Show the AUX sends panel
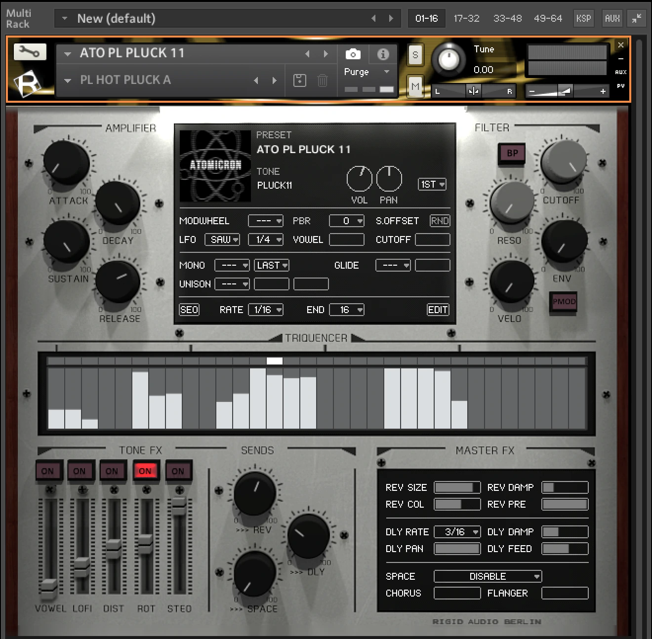 click(x=612, y=18)
